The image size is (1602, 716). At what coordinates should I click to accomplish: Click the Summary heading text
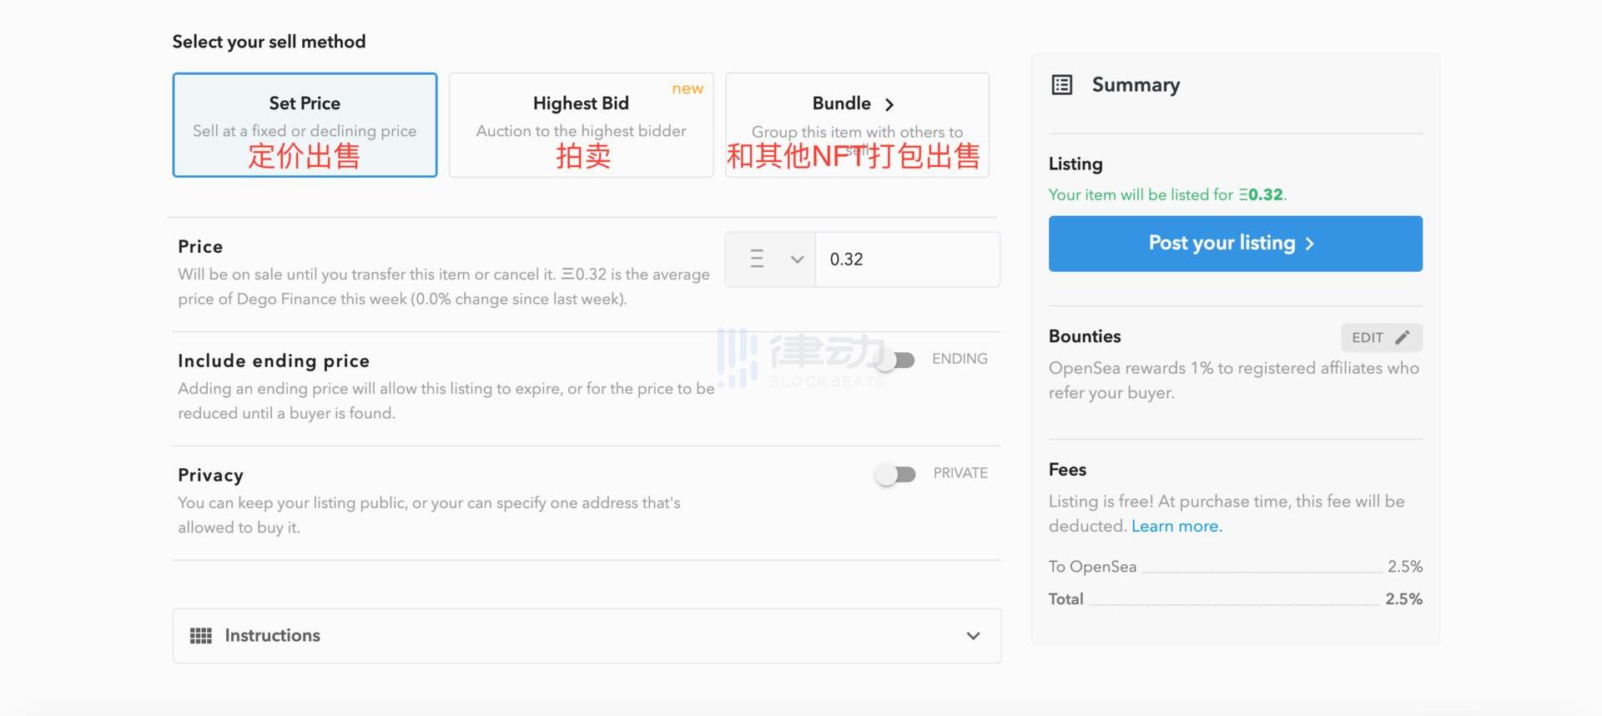1136,85
